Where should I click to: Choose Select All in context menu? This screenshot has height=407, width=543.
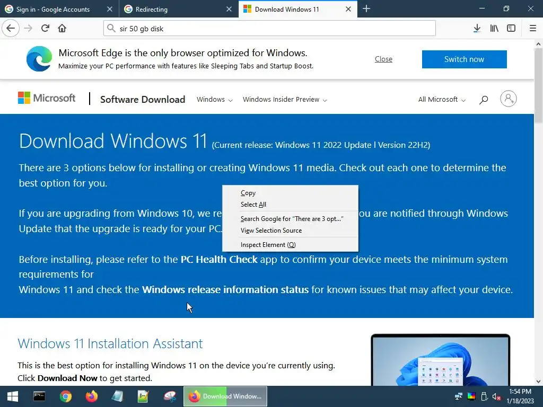point(290,205)
